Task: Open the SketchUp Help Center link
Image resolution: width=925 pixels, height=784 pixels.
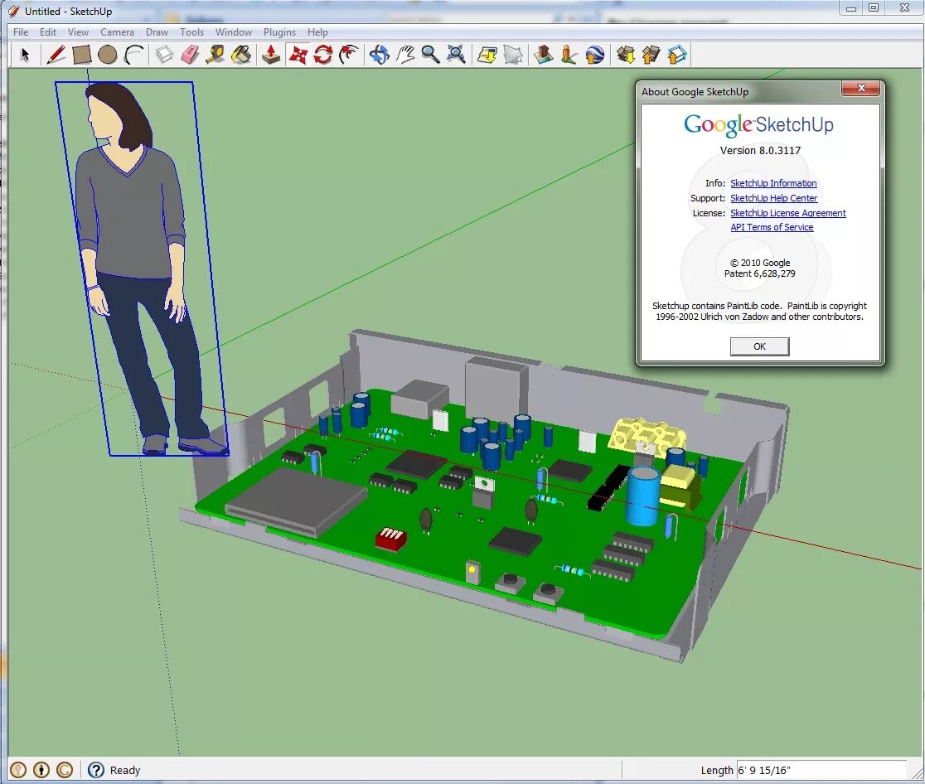Action: [x=773, y=198]
